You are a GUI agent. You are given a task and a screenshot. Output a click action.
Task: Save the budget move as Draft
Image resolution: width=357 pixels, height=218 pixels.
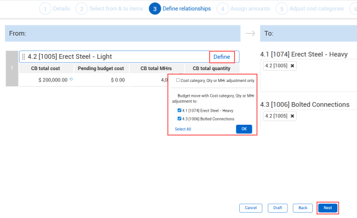pyautogui.click(x=277, y=208)
